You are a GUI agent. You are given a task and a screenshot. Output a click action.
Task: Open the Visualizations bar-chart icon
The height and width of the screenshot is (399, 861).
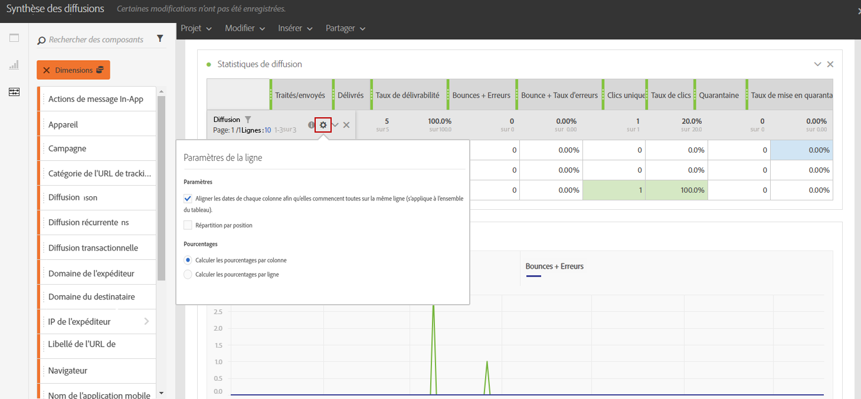[14, 65]
